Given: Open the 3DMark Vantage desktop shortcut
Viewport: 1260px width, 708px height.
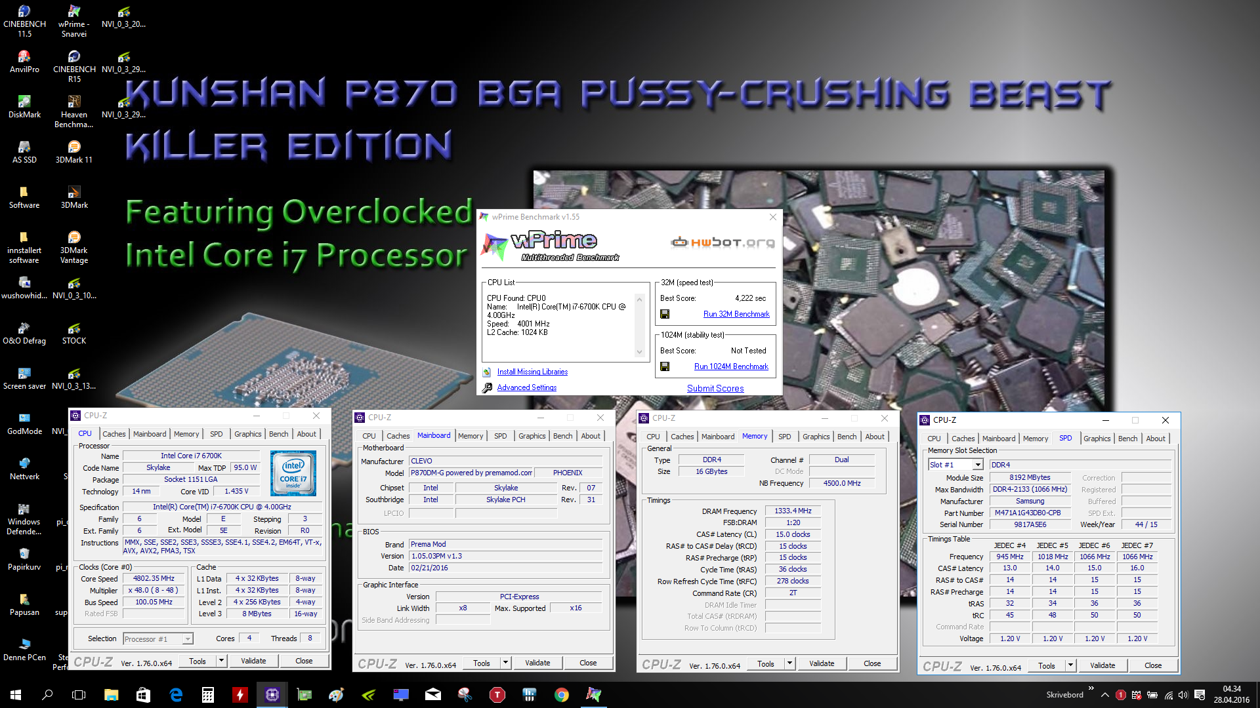Looking at the screenshot, I should coord(74,247).
